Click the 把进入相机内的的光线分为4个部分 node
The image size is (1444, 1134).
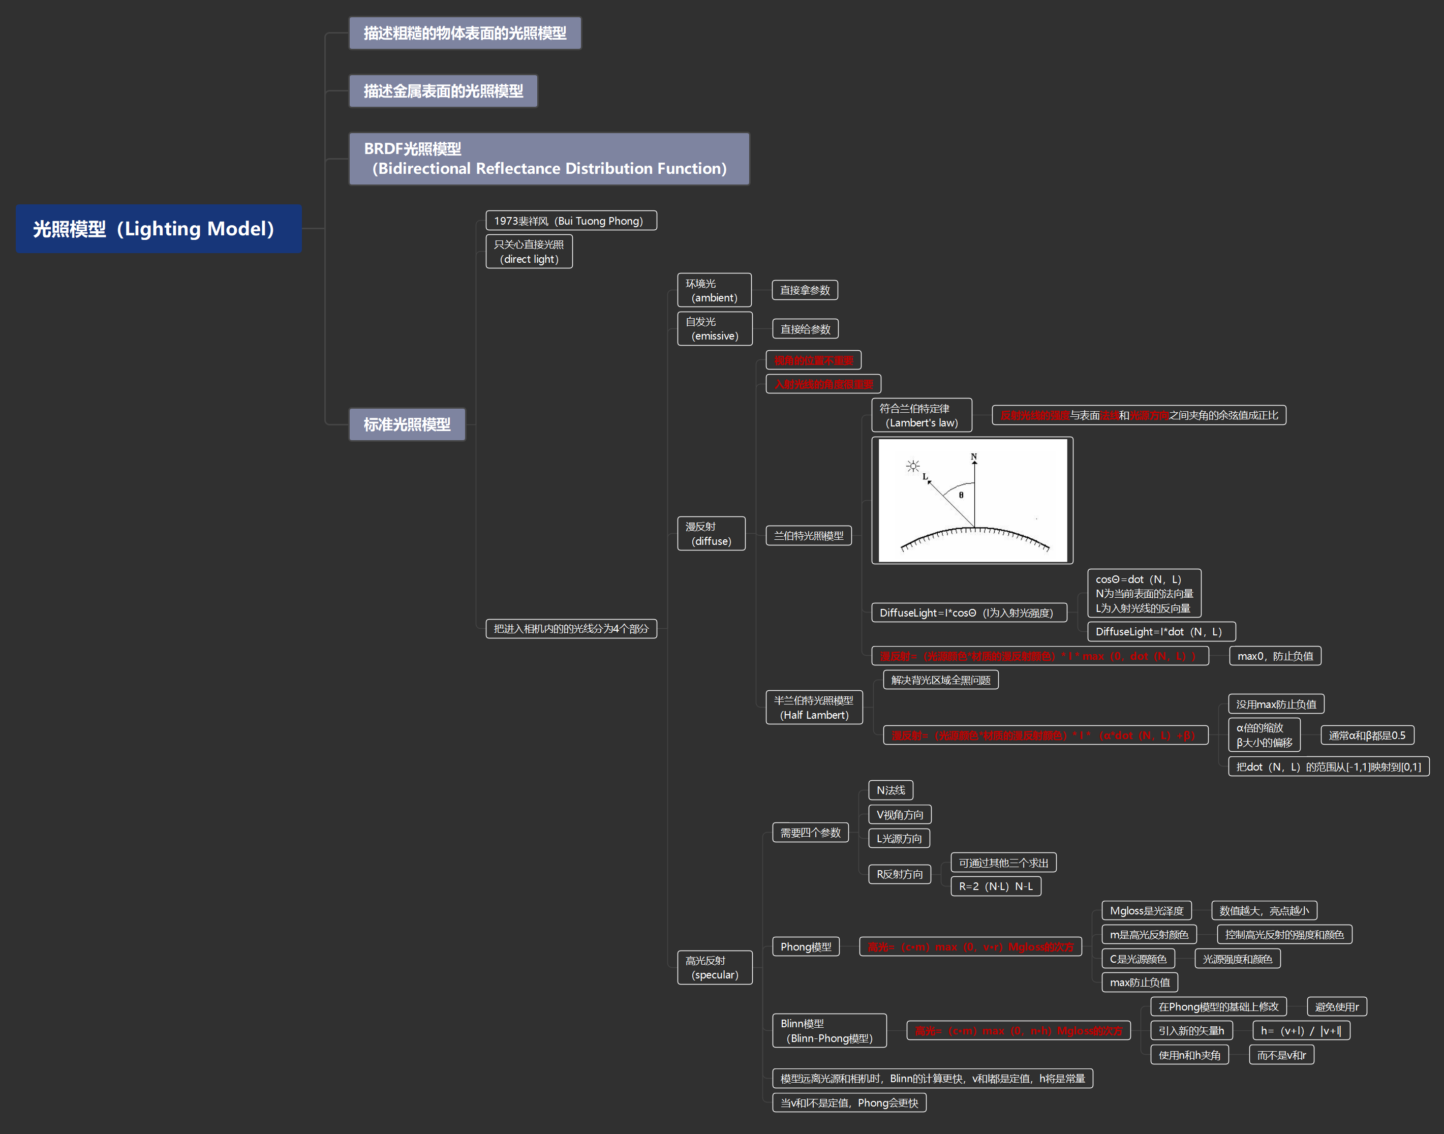click(571, 629)
